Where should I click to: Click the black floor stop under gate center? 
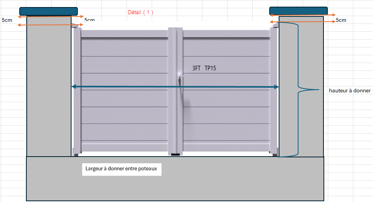pyautogui.click(x=175, y=155)
